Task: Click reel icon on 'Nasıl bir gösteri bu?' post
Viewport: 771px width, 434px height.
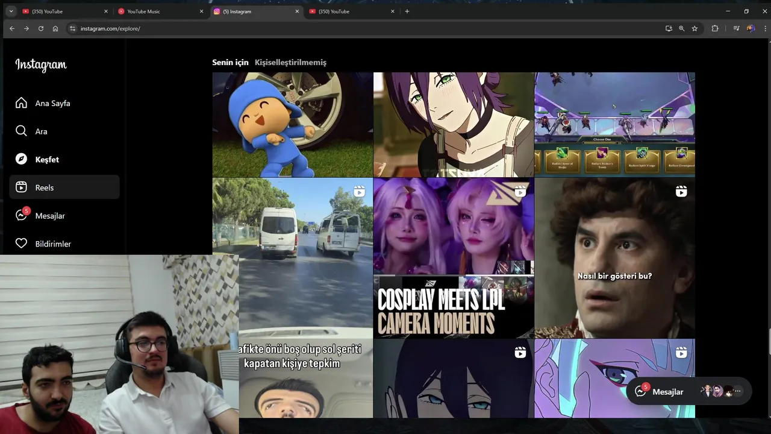Action: (681, 192)
